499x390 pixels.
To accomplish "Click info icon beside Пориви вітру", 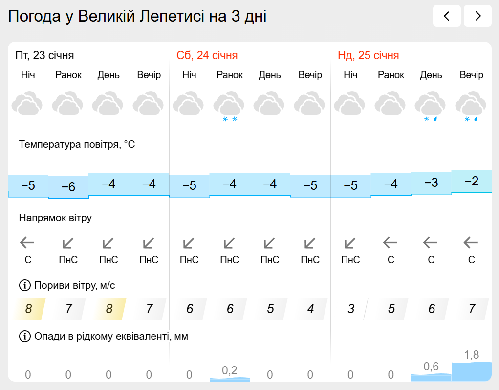I will click(24, 285).
